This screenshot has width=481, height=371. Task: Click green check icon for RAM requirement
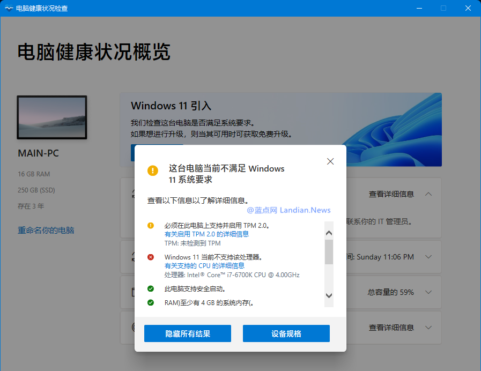tap(151, 303)
